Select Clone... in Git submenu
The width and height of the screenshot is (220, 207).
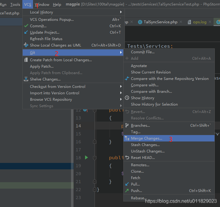pos(169,171)
